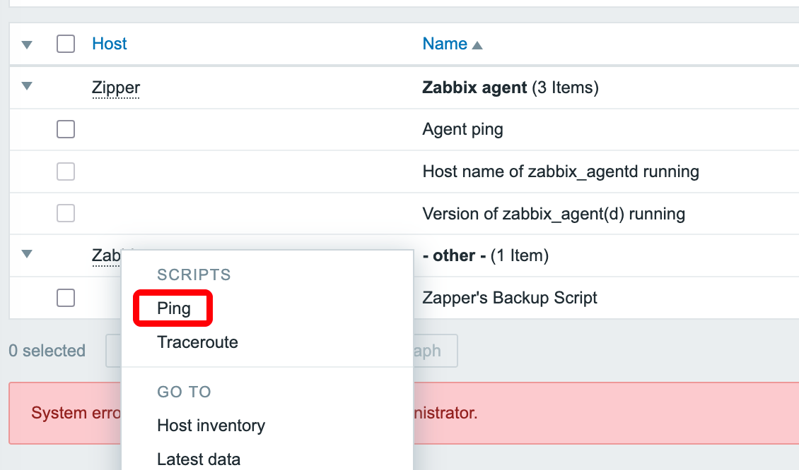Collapse the '- other -' group triangle
The image size is (799, 470).
point(27,255)
